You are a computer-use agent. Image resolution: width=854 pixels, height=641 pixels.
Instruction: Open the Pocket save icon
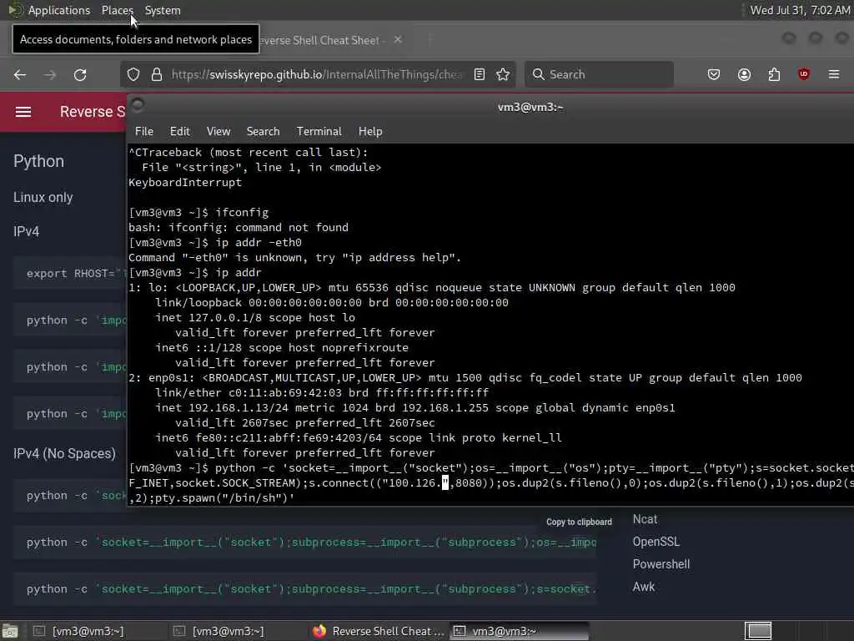[x=714, y=74]
